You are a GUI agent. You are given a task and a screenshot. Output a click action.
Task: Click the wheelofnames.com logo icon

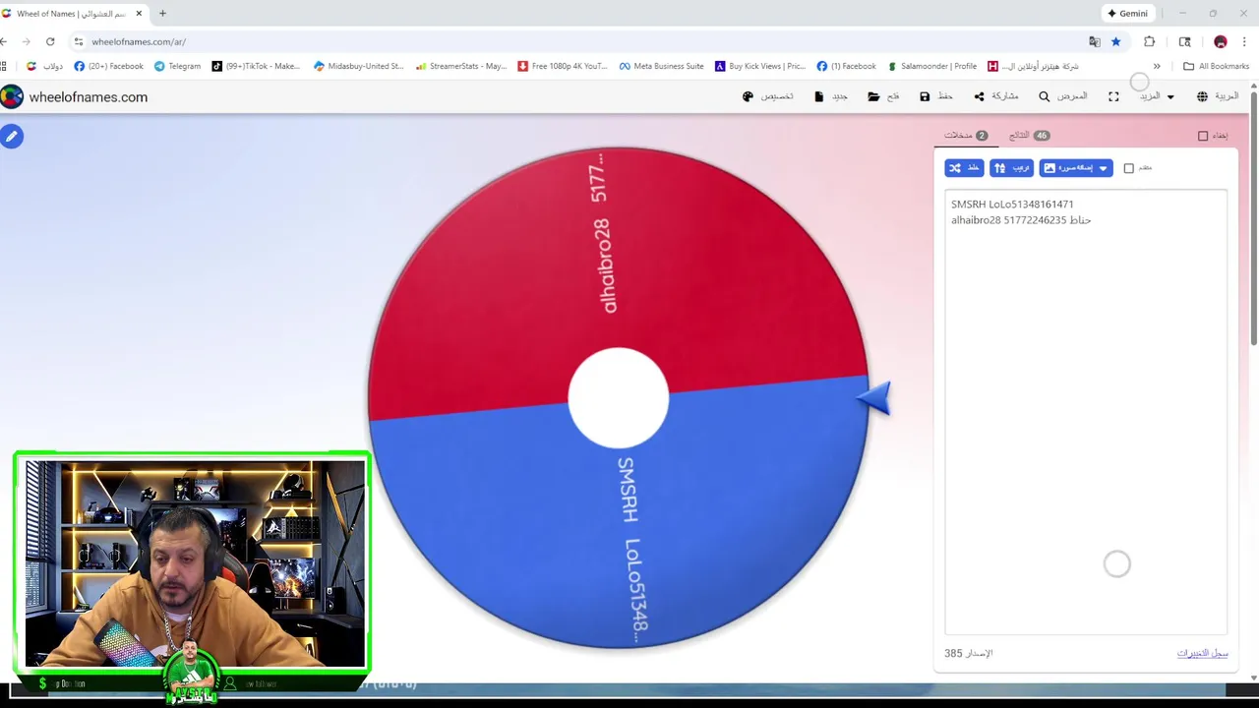pyautogui.click(x=12, y=96)
